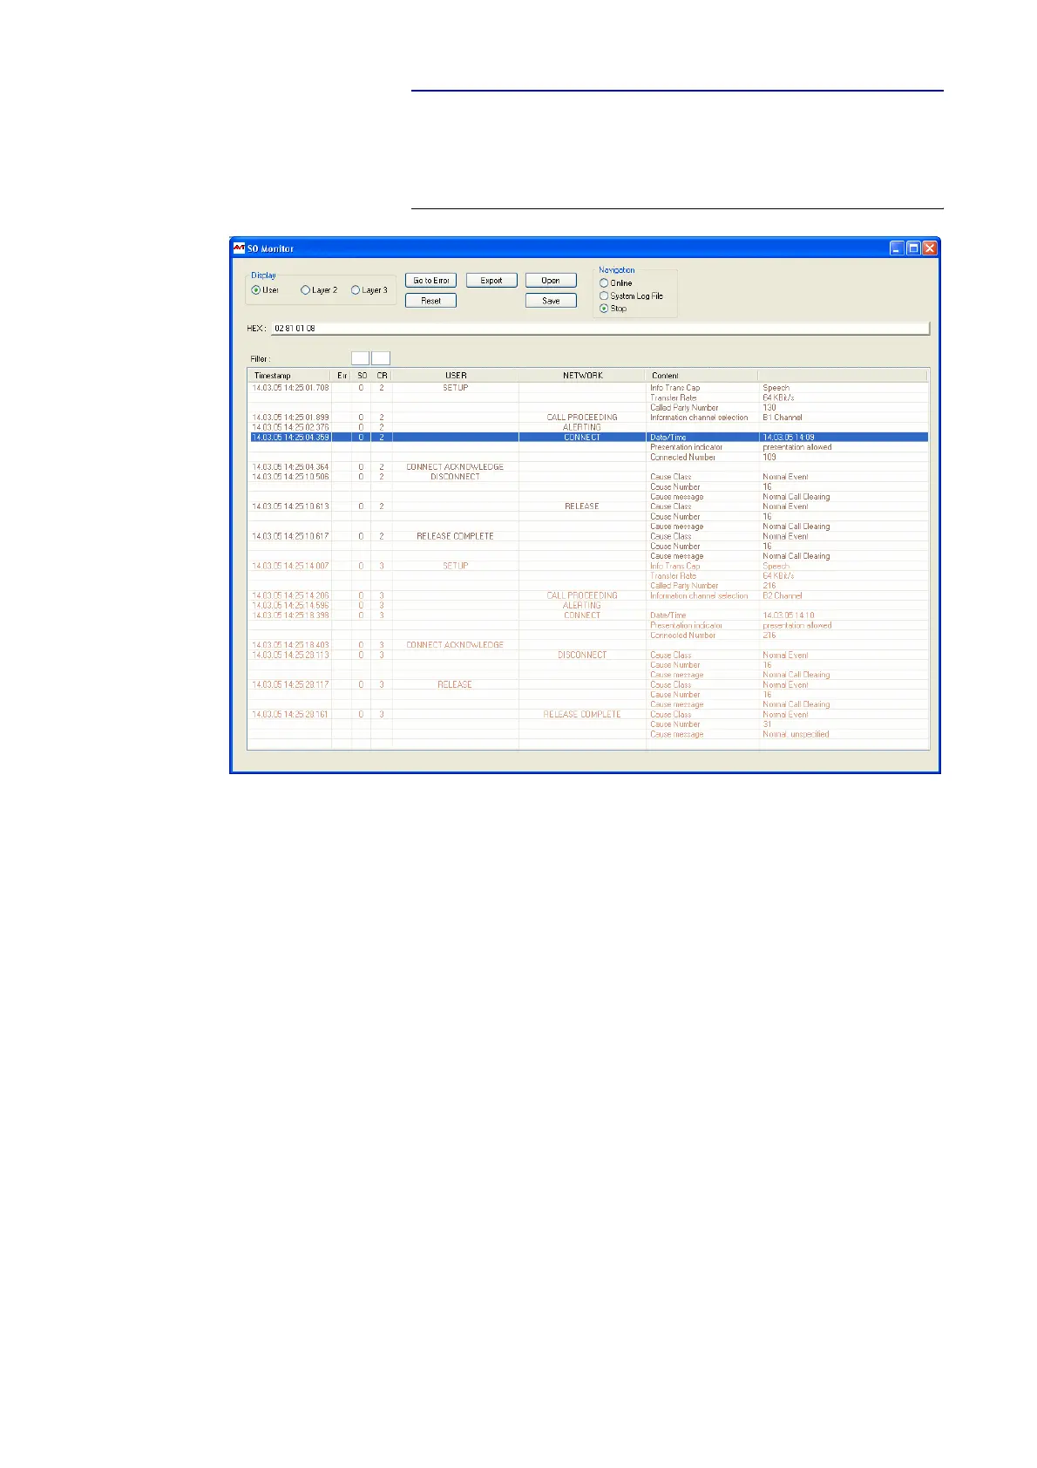Minimize the S0 Monitor window

click(897, 248)
